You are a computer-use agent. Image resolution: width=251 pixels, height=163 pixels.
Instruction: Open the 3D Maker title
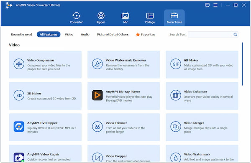coord(34,94)
